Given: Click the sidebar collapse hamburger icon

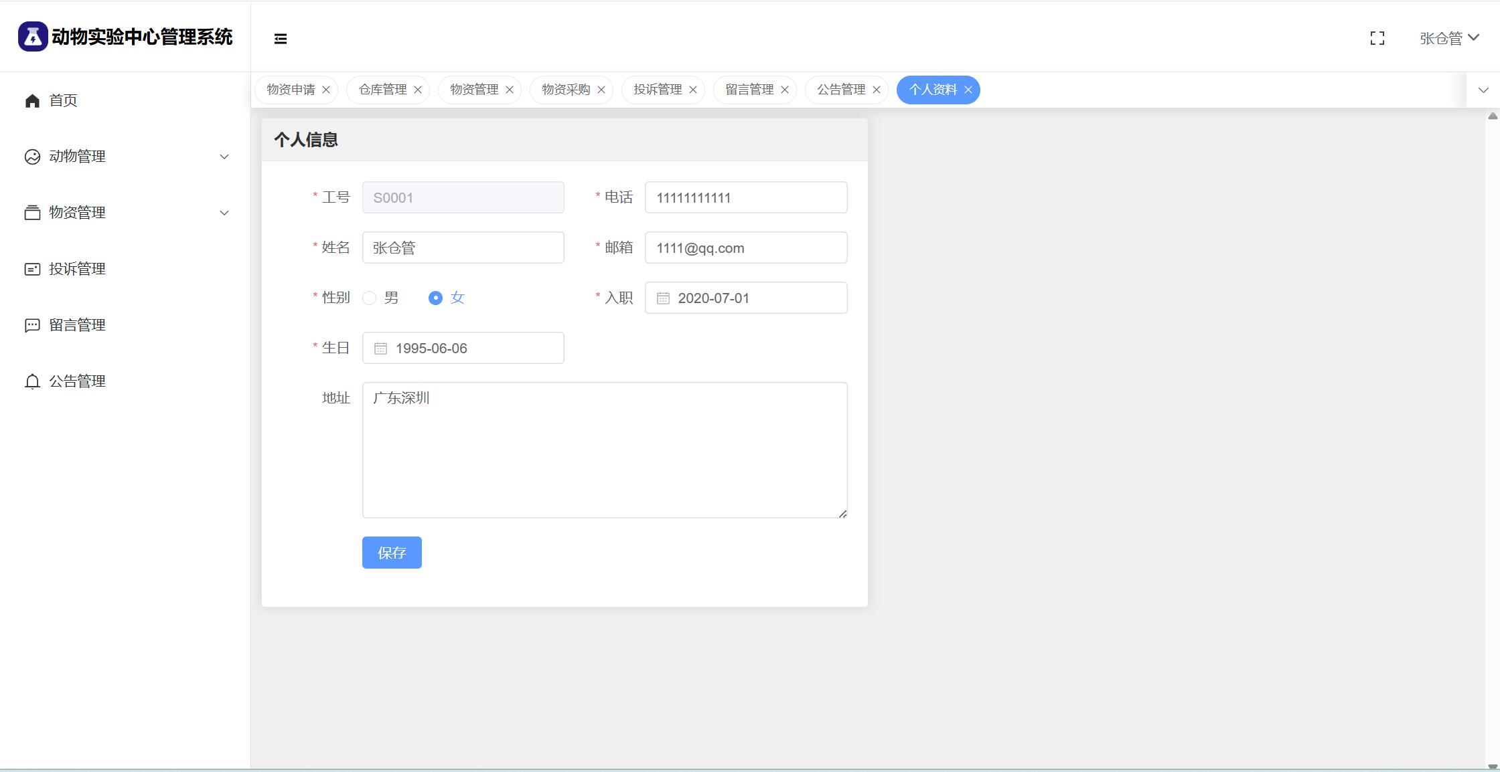Looking at the screenshot, I should pyautogui.click(x=281, y=39).
